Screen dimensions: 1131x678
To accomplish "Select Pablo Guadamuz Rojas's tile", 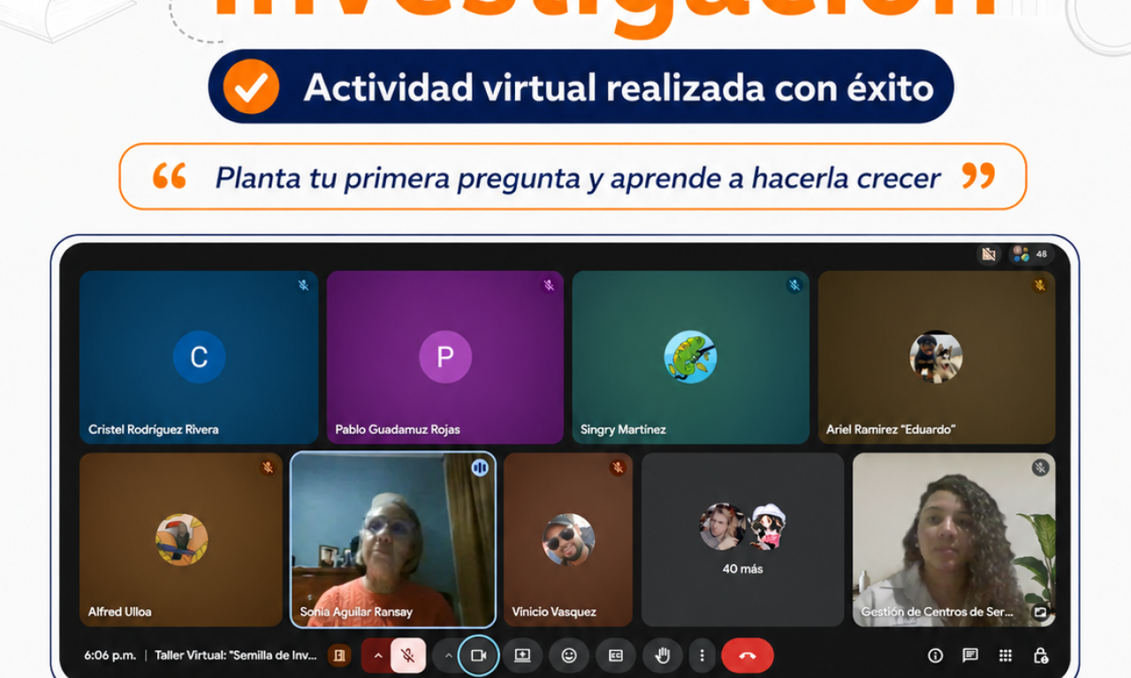I will click(445, 358).
